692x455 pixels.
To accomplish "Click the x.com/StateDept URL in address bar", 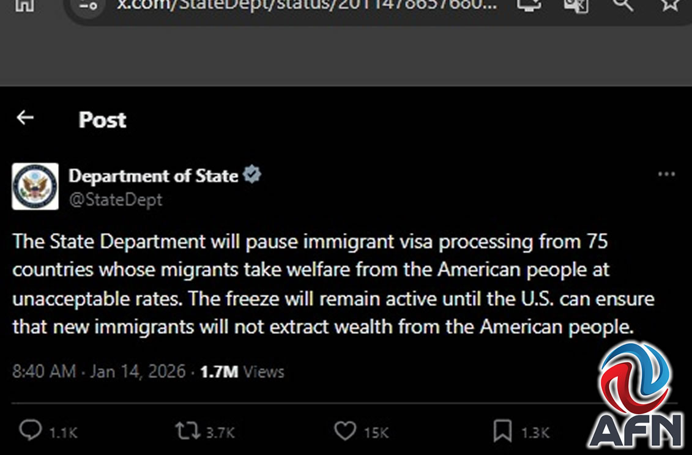I will (x=307, y=5).
